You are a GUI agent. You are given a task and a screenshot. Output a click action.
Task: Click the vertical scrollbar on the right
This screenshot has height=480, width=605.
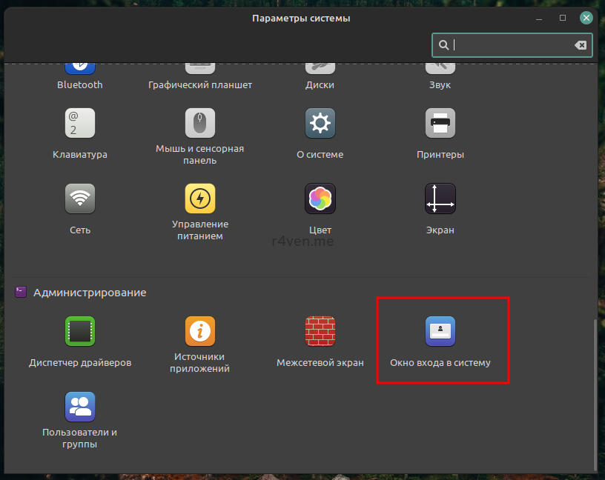click(x=595, y=393)
